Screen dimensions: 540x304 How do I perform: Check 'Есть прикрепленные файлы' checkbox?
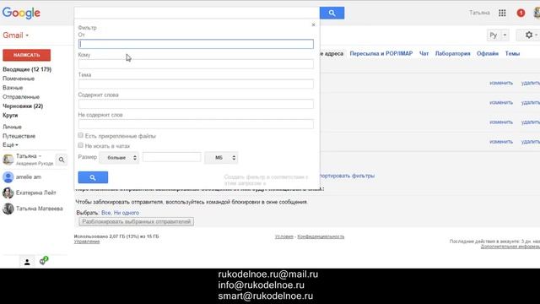point(81,135)
